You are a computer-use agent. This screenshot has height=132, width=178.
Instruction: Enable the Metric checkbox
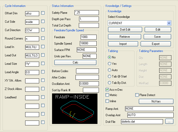(107, 95)
